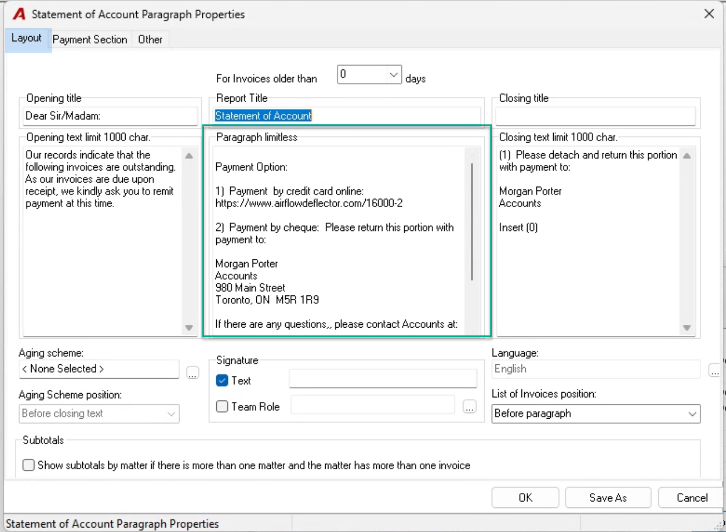726x532 pixels.
Task: Click the Aging scheme None Selected field
Action: (x=99, y=369)
